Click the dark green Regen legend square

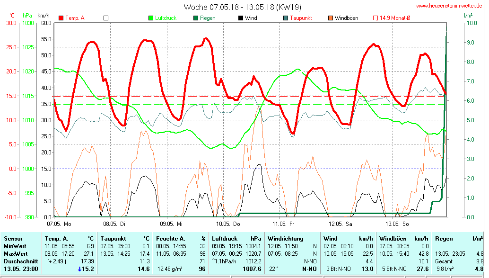point(196,18)
